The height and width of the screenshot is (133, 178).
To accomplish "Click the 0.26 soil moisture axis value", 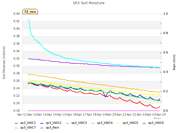I will 17,81.
